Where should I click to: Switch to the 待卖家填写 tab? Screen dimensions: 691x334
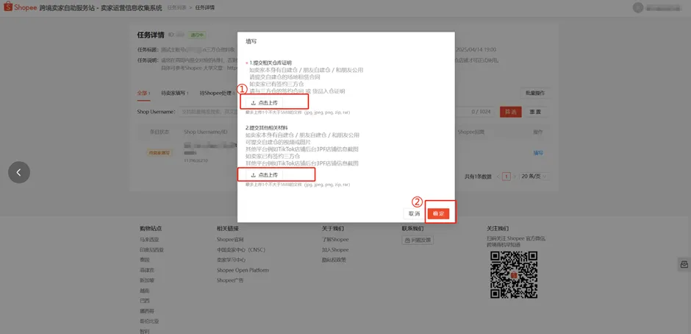coord(175,93)
